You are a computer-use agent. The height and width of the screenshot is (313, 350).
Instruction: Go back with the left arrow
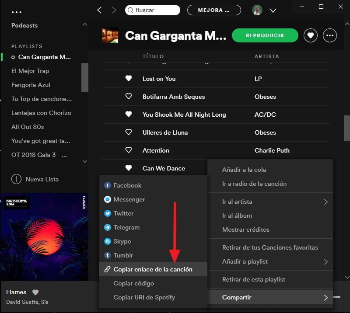click(x=100, y=10)
